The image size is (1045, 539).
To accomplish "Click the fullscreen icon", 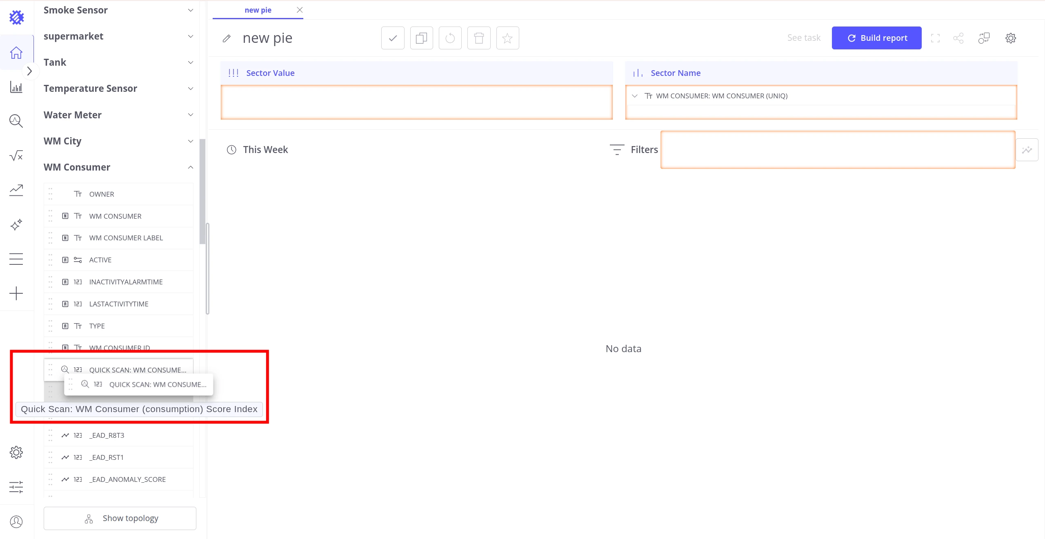I will [935, 38].
